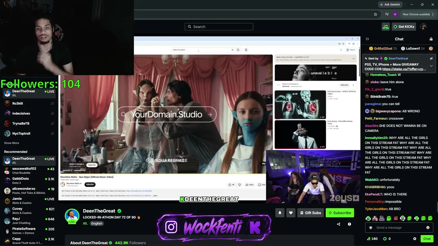Screen dimensions: 438x246
Task: Open TrynaBeTB in the following list
Action: (29, 123)
